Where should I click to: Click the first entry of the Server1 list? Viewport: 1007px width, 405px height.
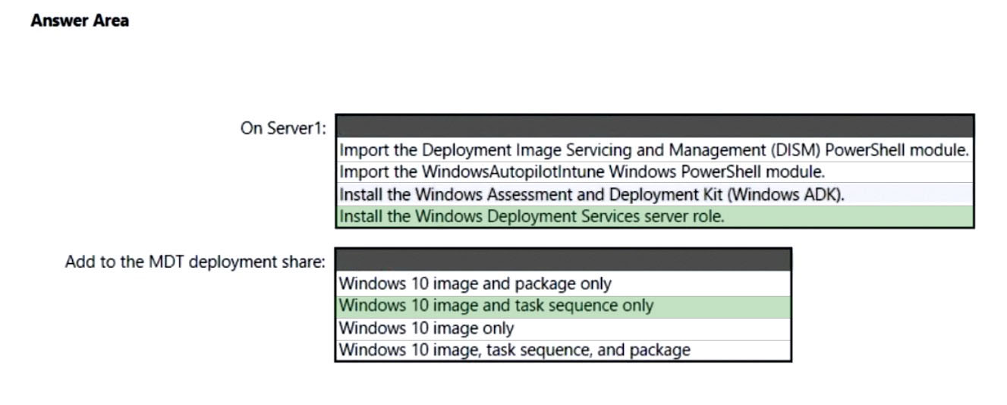tap(654, 149)
